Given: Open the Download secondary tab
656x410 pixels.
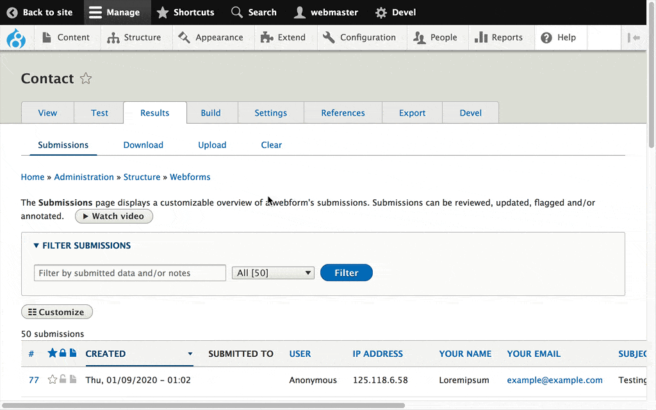Looking at the screenshot, I should 143,145.
